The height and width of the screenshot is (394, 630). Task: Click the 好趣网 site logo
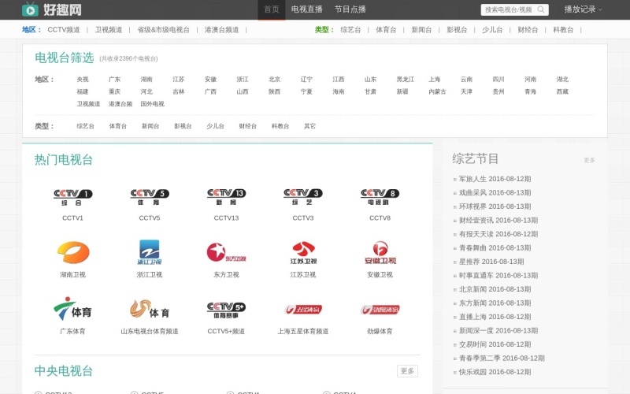52,9
